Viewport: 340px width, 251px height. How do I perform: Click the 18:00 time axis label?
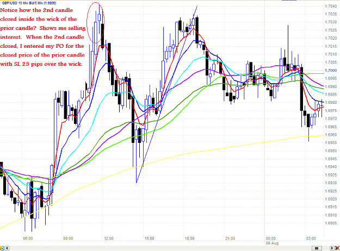189,239
